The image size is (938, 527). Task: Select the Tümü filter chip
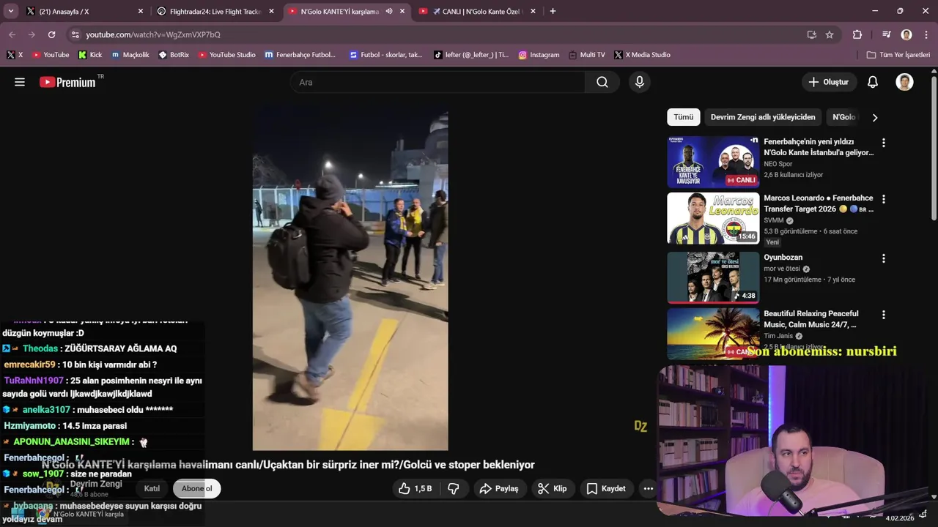tap(683, 117)
